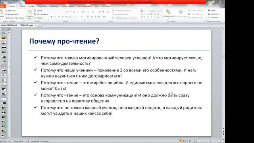The image size is (254, 143).
Task: Click Найти (find) button
Action: [x=212, y=10]
